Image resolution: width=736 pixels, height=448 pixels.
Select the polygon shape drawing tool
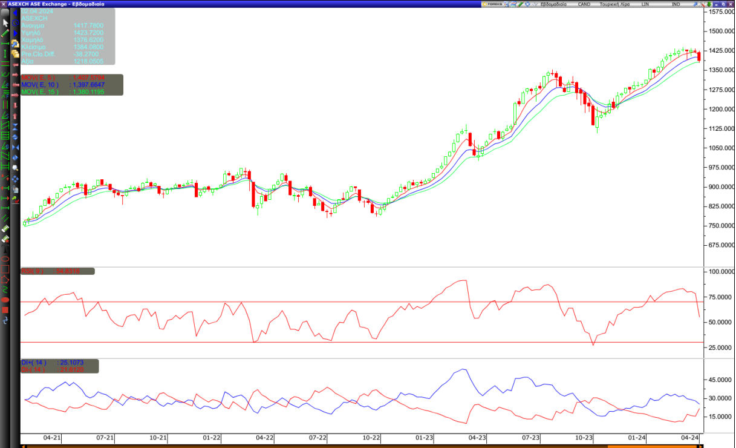[x=5, y=279]
